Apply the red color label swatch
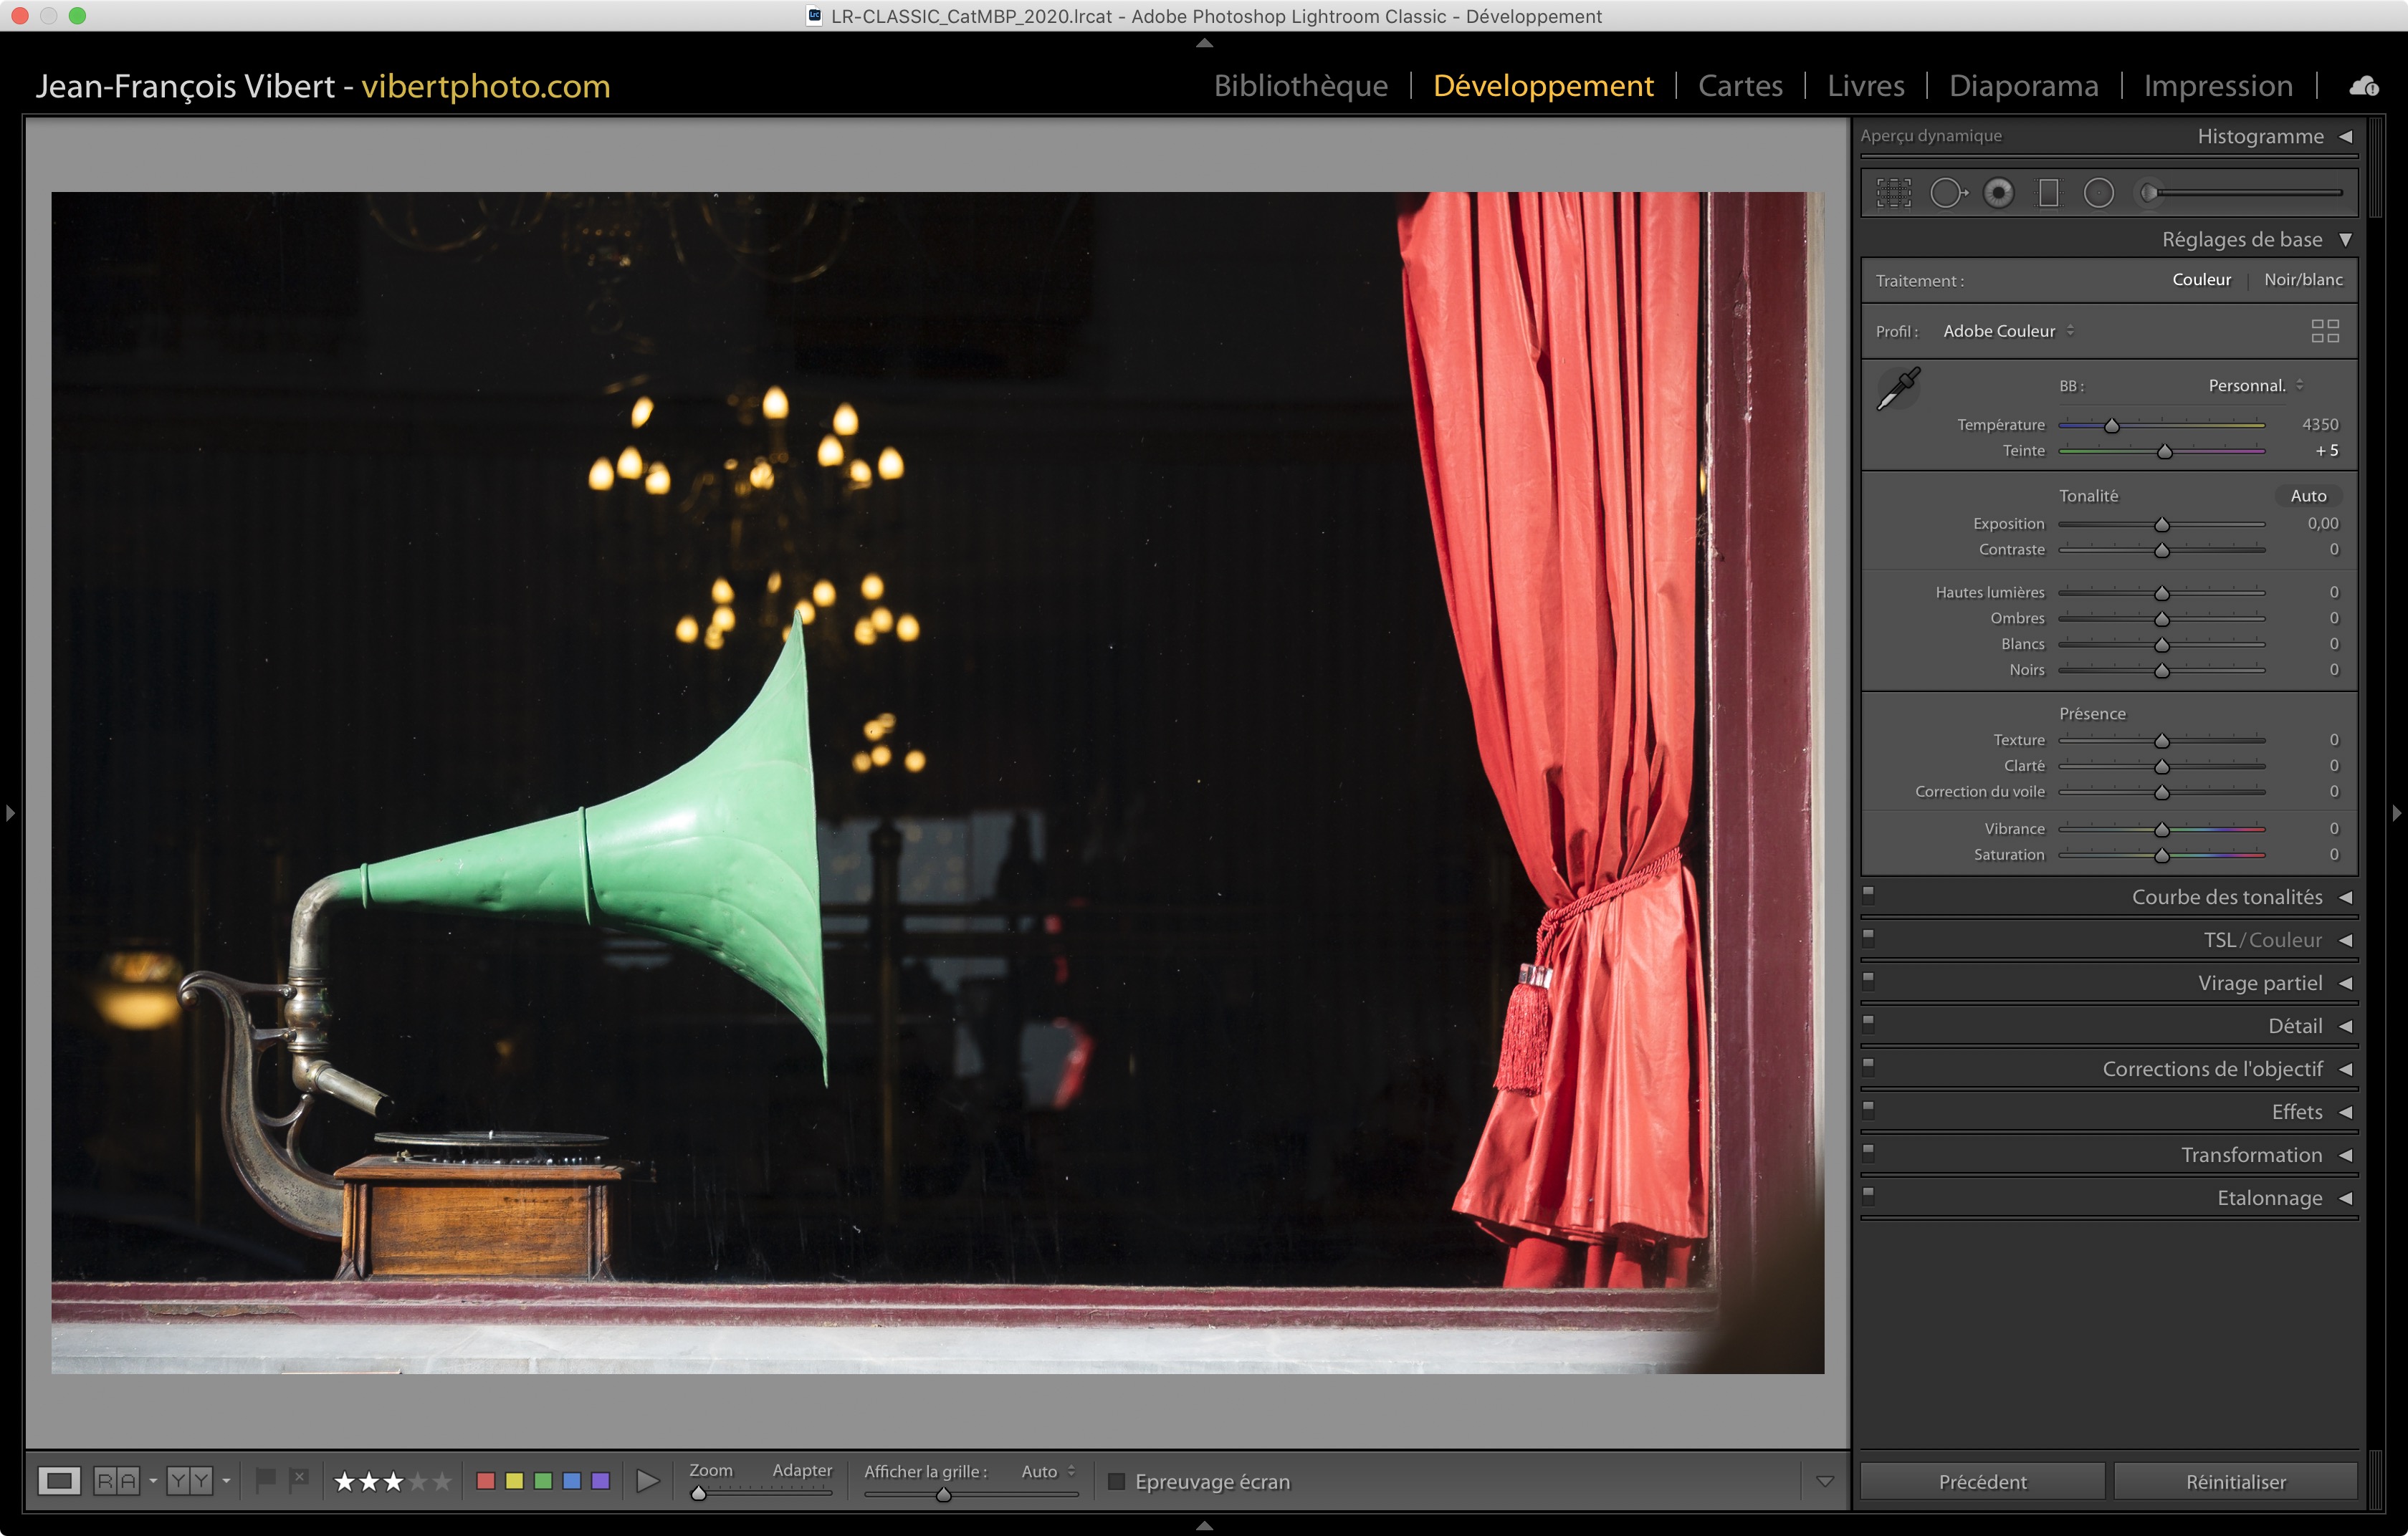 point(486,1480)
